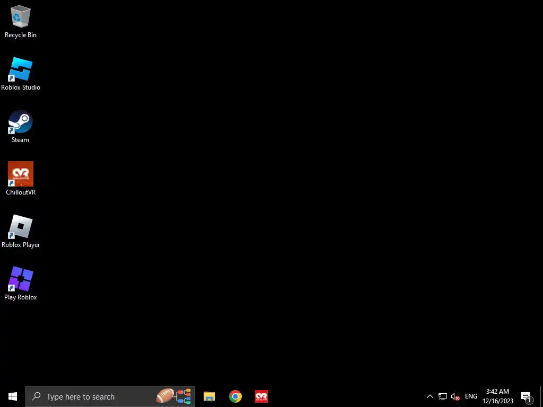Open the notification Action Center
Image resolution: width=543 pixels, height=407 pixels.
click(527, 396)
